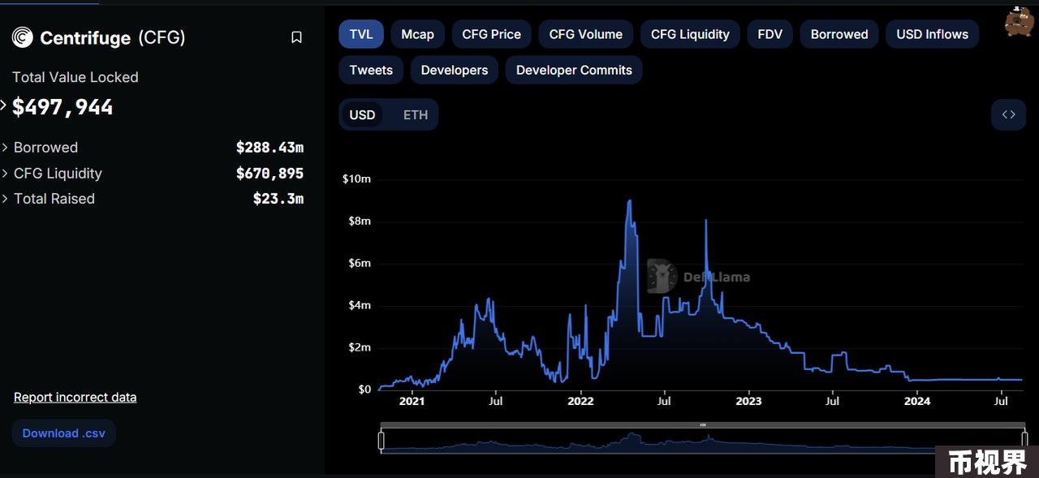
Task: Click the $8m y-axis label
Action: [x=359, y=221]
